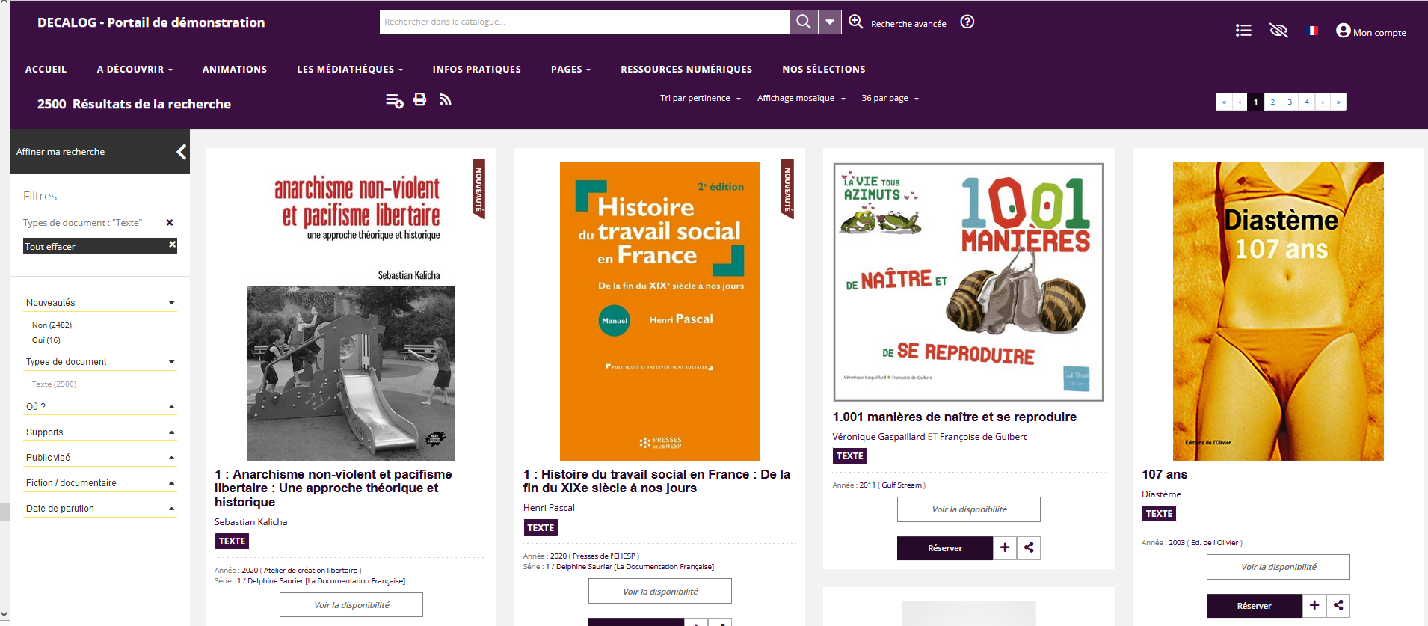The image size is (1428, 626).
Task: Click the French flag language icon
Action: (x=1313, y=31)
